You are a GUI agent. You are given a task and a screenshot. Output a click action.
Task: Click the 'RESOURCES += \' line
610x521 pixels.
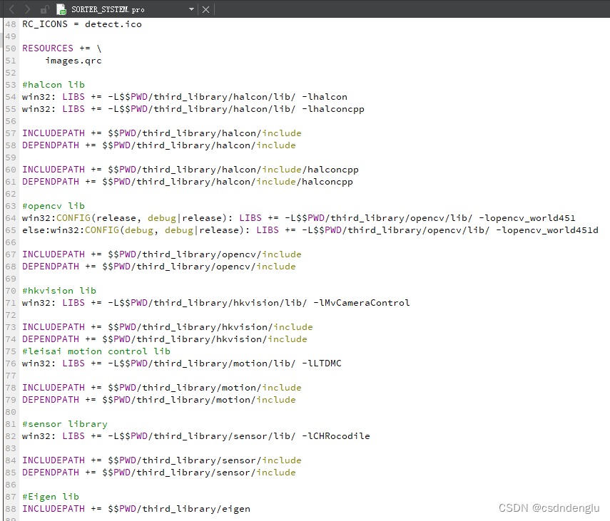pos(62,48)
